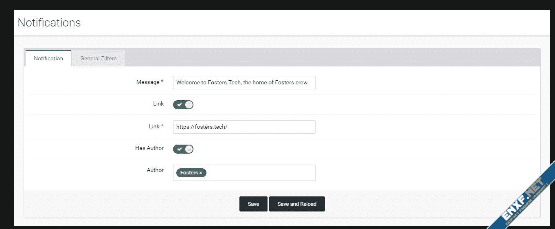Click the checkmark icon in Link toggle
This screenshot has width=555, height=229.
(x=179, y=105)
